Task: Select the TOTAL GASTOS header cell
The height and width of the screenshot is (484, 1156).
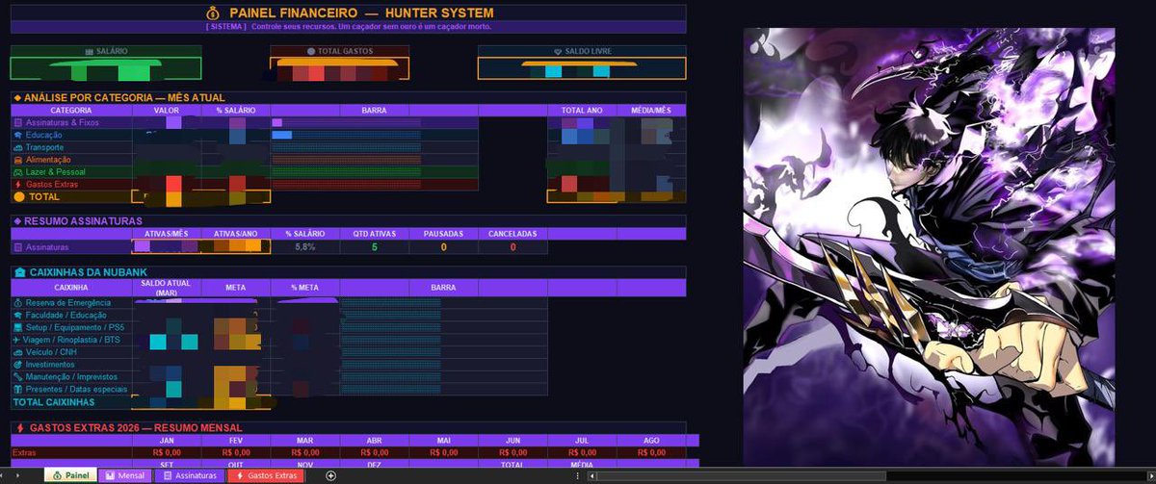Action: [339, 51]
